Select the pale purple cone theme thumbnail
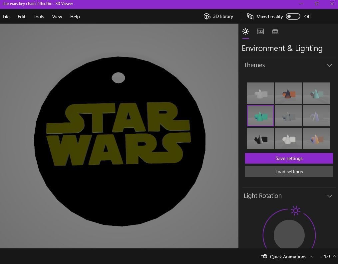Viewport: 338px width, 264px height. 316,116
